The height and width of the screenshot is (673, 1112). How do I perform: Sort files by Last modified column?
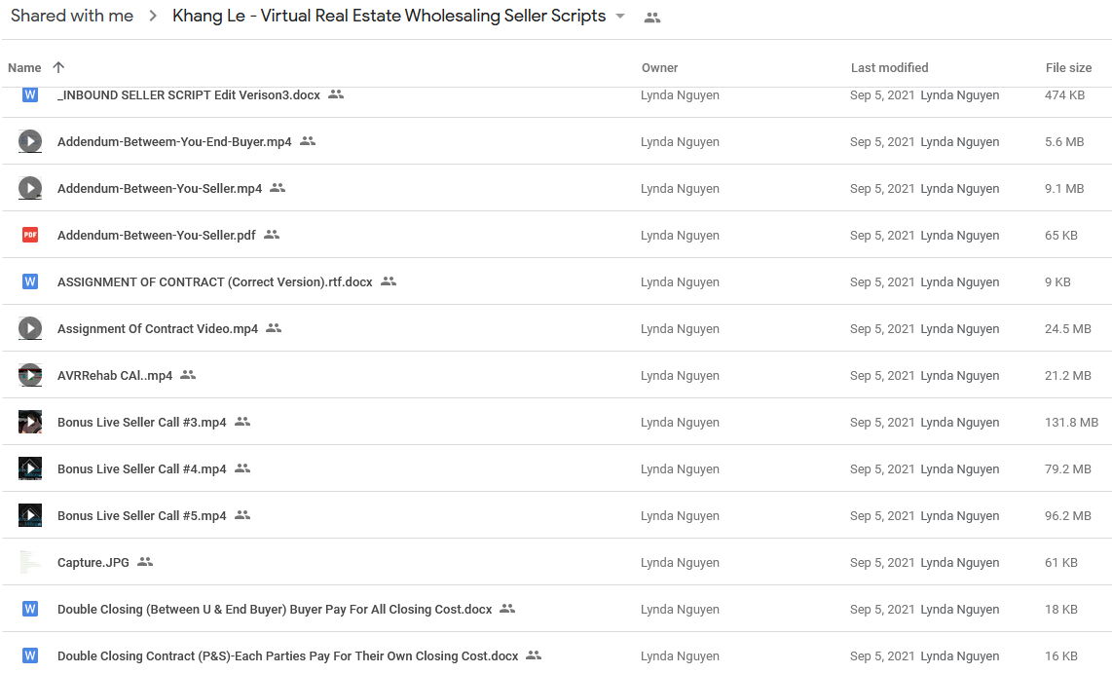click(x=889, y=67)
